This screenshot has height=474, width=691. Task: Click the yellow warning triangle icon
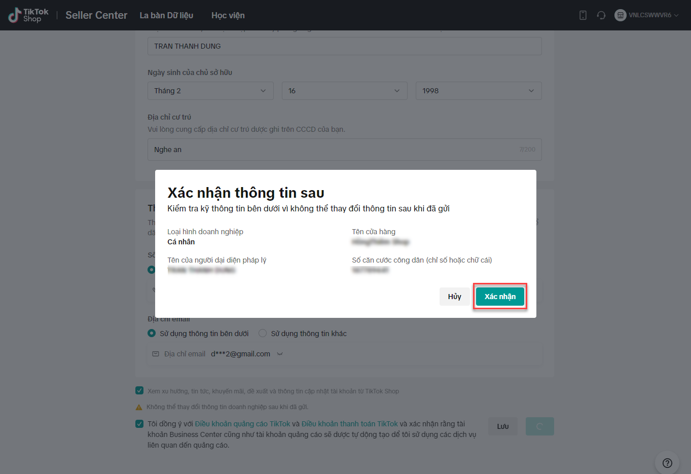click(x=139, y=407)
